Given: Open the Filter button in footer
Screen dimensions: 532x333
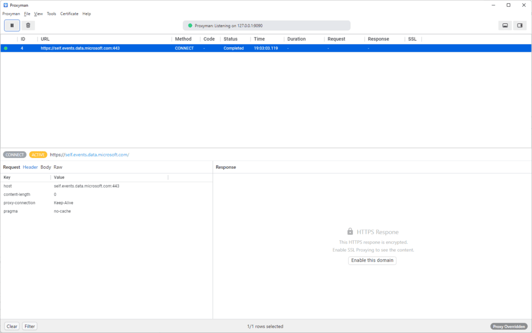Looking at the screenshot, I should pyautogui.click(x=30, y=326).
